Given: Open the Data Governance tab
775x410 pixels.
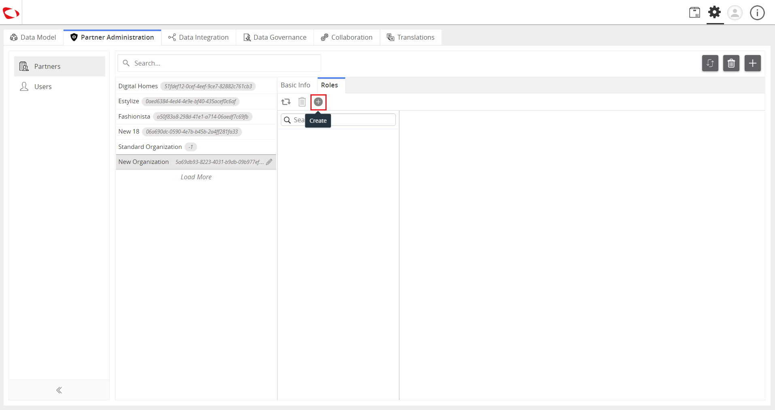Looking at the screenshot, I should (x=275, y=37).
